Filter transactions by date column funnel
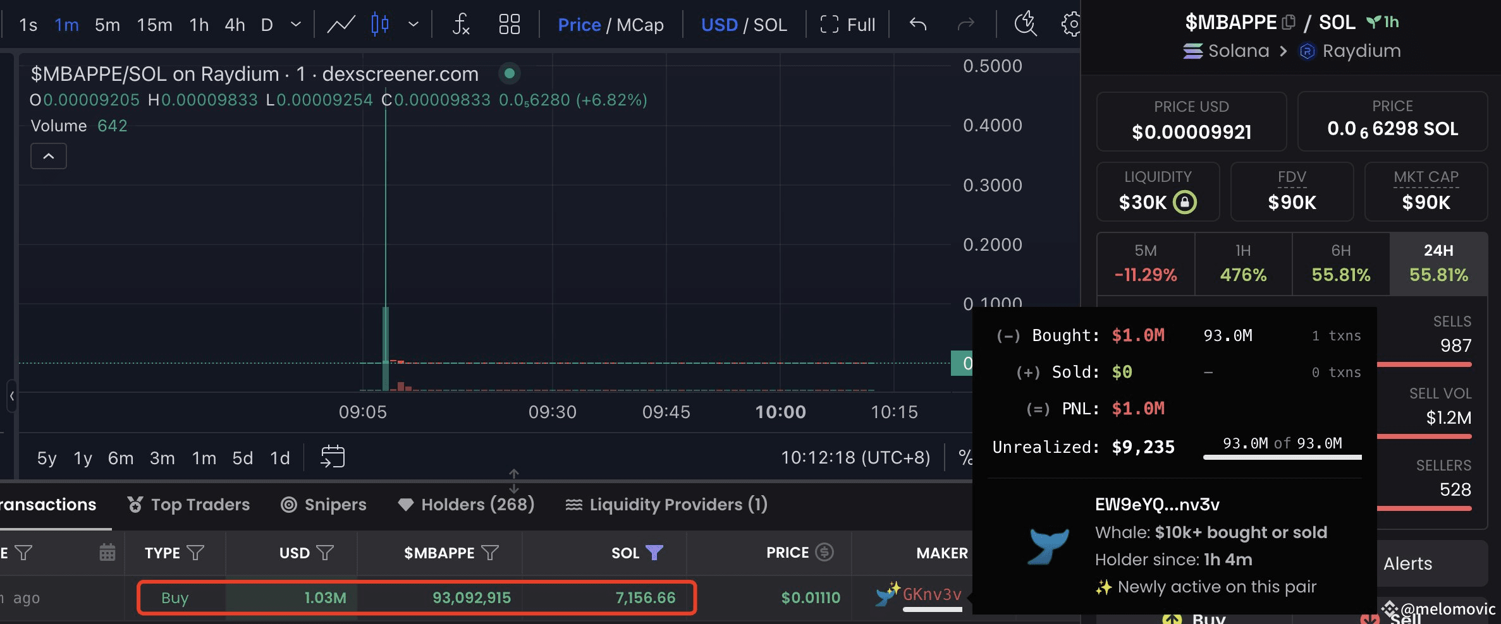The width and height of the screenshot is (1501, 624). pyautogui.click(x=23, y=553)
